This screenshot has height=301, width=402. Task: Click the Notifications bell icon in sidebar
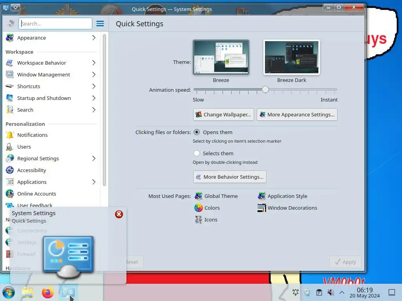tap(10, 135)
